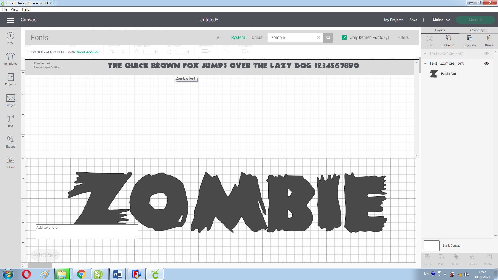Click the Blank Canvas color swatch

[x=432, y=245]
